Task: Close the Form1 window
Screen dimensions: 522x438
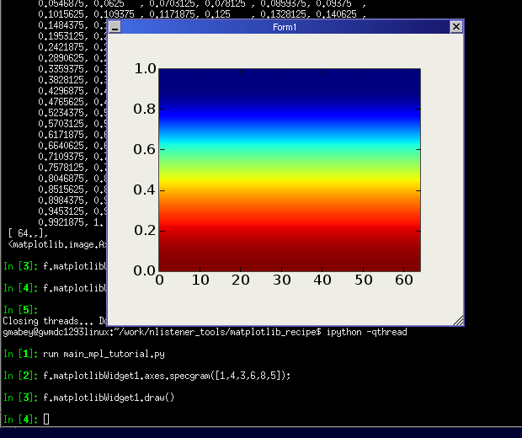Action: [456, 27]
